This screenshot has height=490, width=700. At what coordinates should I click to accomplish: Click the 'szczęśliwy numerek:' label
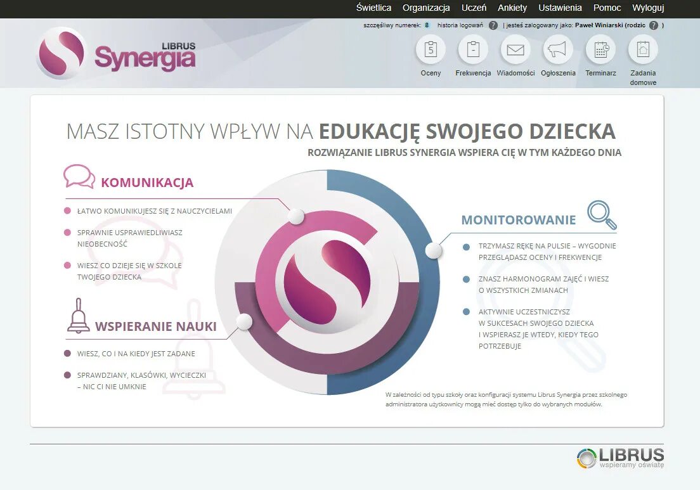coord(392,25)
